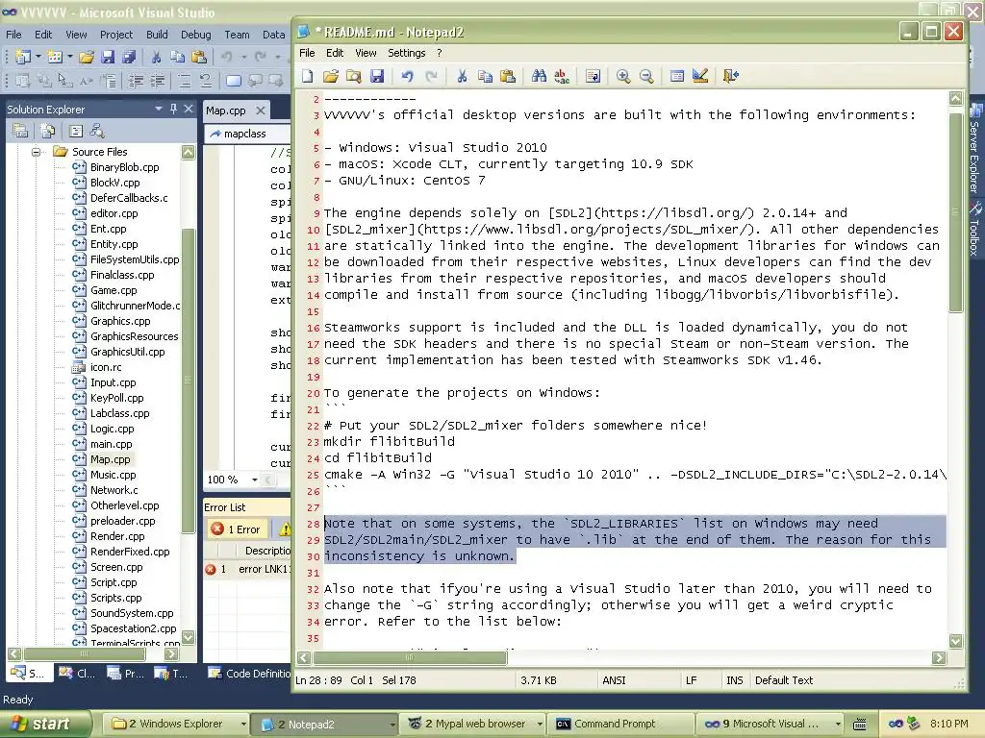Click Notepad2 Open file folder icon
This screenshot has height=738, width=985.
point(331,76)
